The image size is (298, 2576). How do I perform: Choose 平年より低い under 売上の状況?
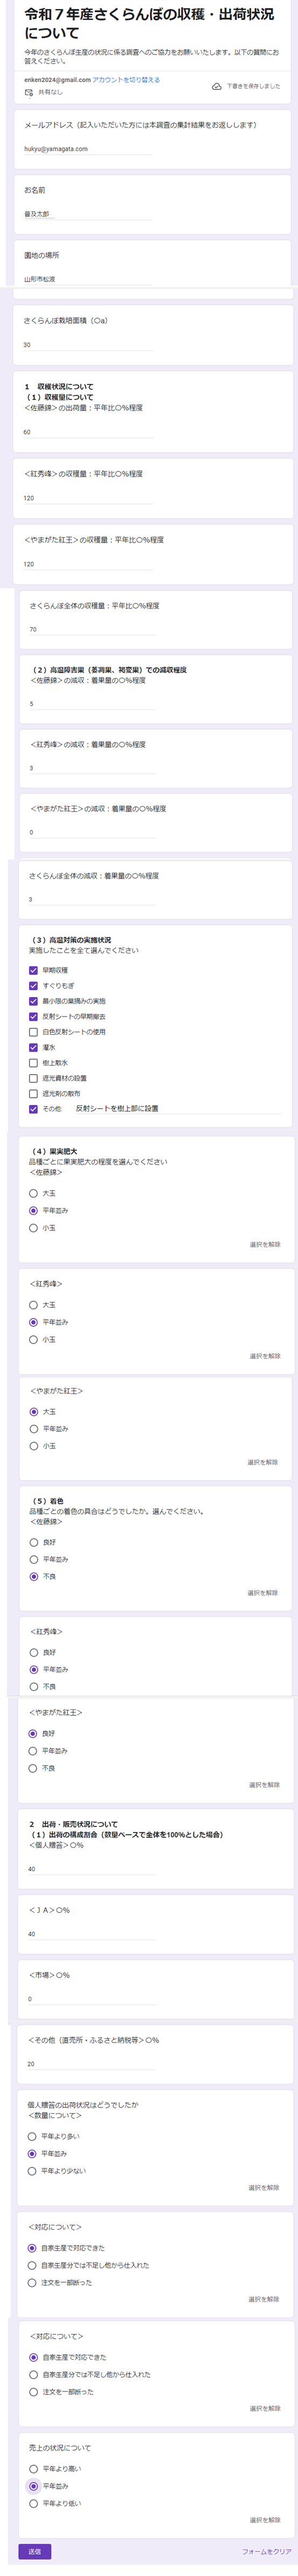(x=34, y=2503)
